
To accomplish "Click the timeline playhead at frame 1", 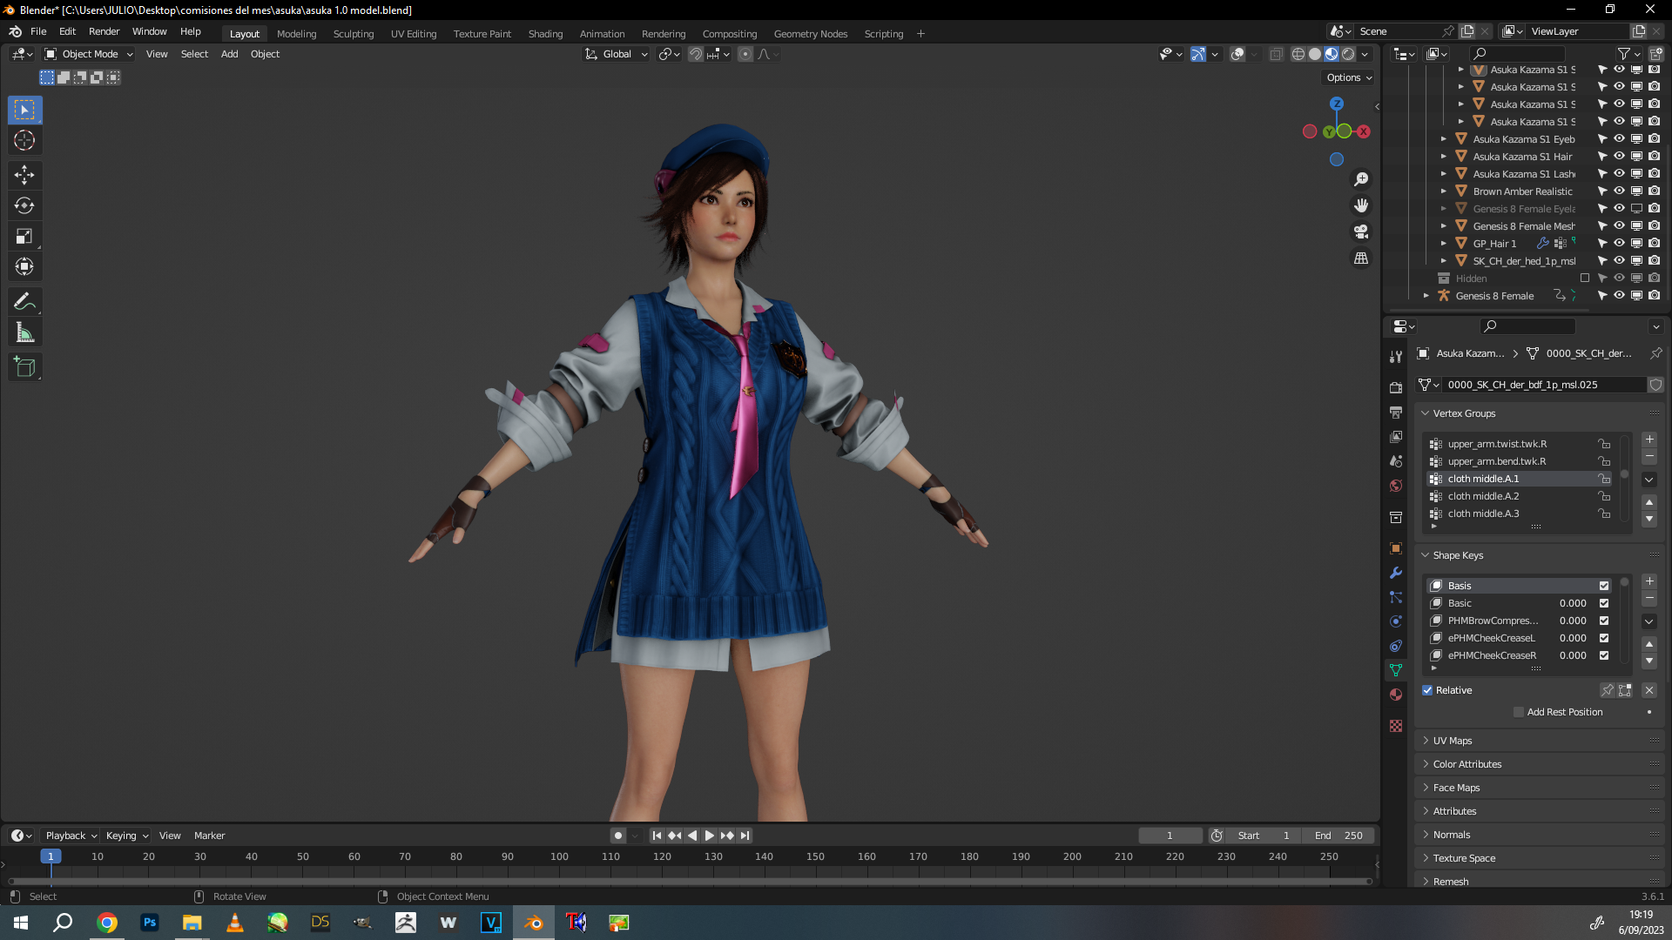I will [x=51, y=856].
